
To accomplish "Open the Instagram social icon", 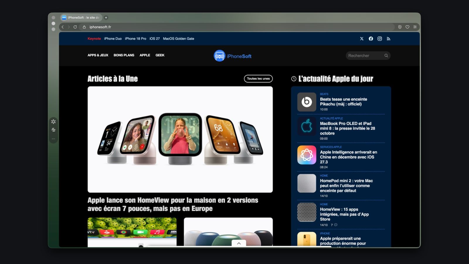I will (x=380, y=39).
